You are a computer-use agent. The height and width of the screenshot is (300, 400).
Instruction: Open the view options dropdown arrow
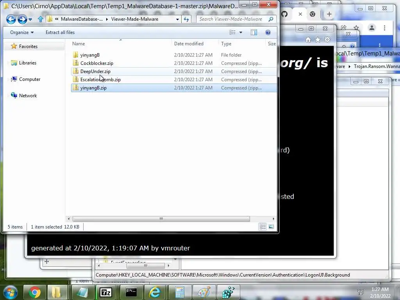tap(241, 32)
